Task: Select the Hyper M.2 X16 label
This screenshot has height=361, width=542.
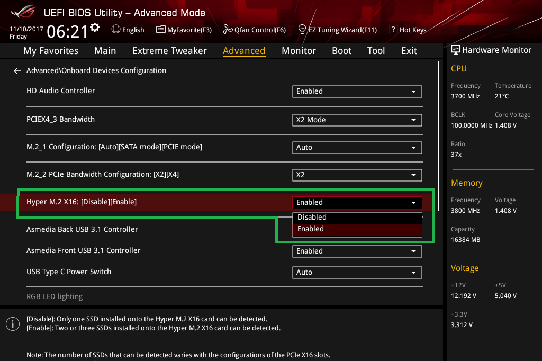Action: [82, 202]
